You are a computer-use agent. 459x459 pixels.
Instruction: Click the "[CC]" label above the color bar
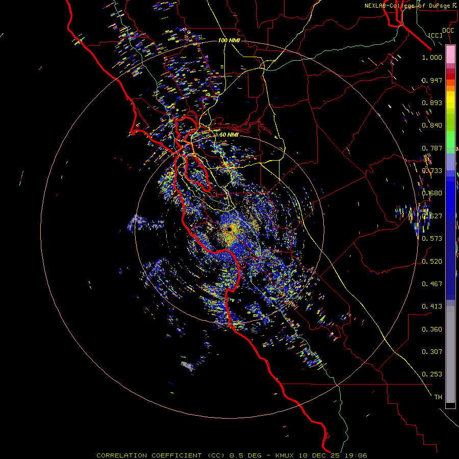click(436, 35)
